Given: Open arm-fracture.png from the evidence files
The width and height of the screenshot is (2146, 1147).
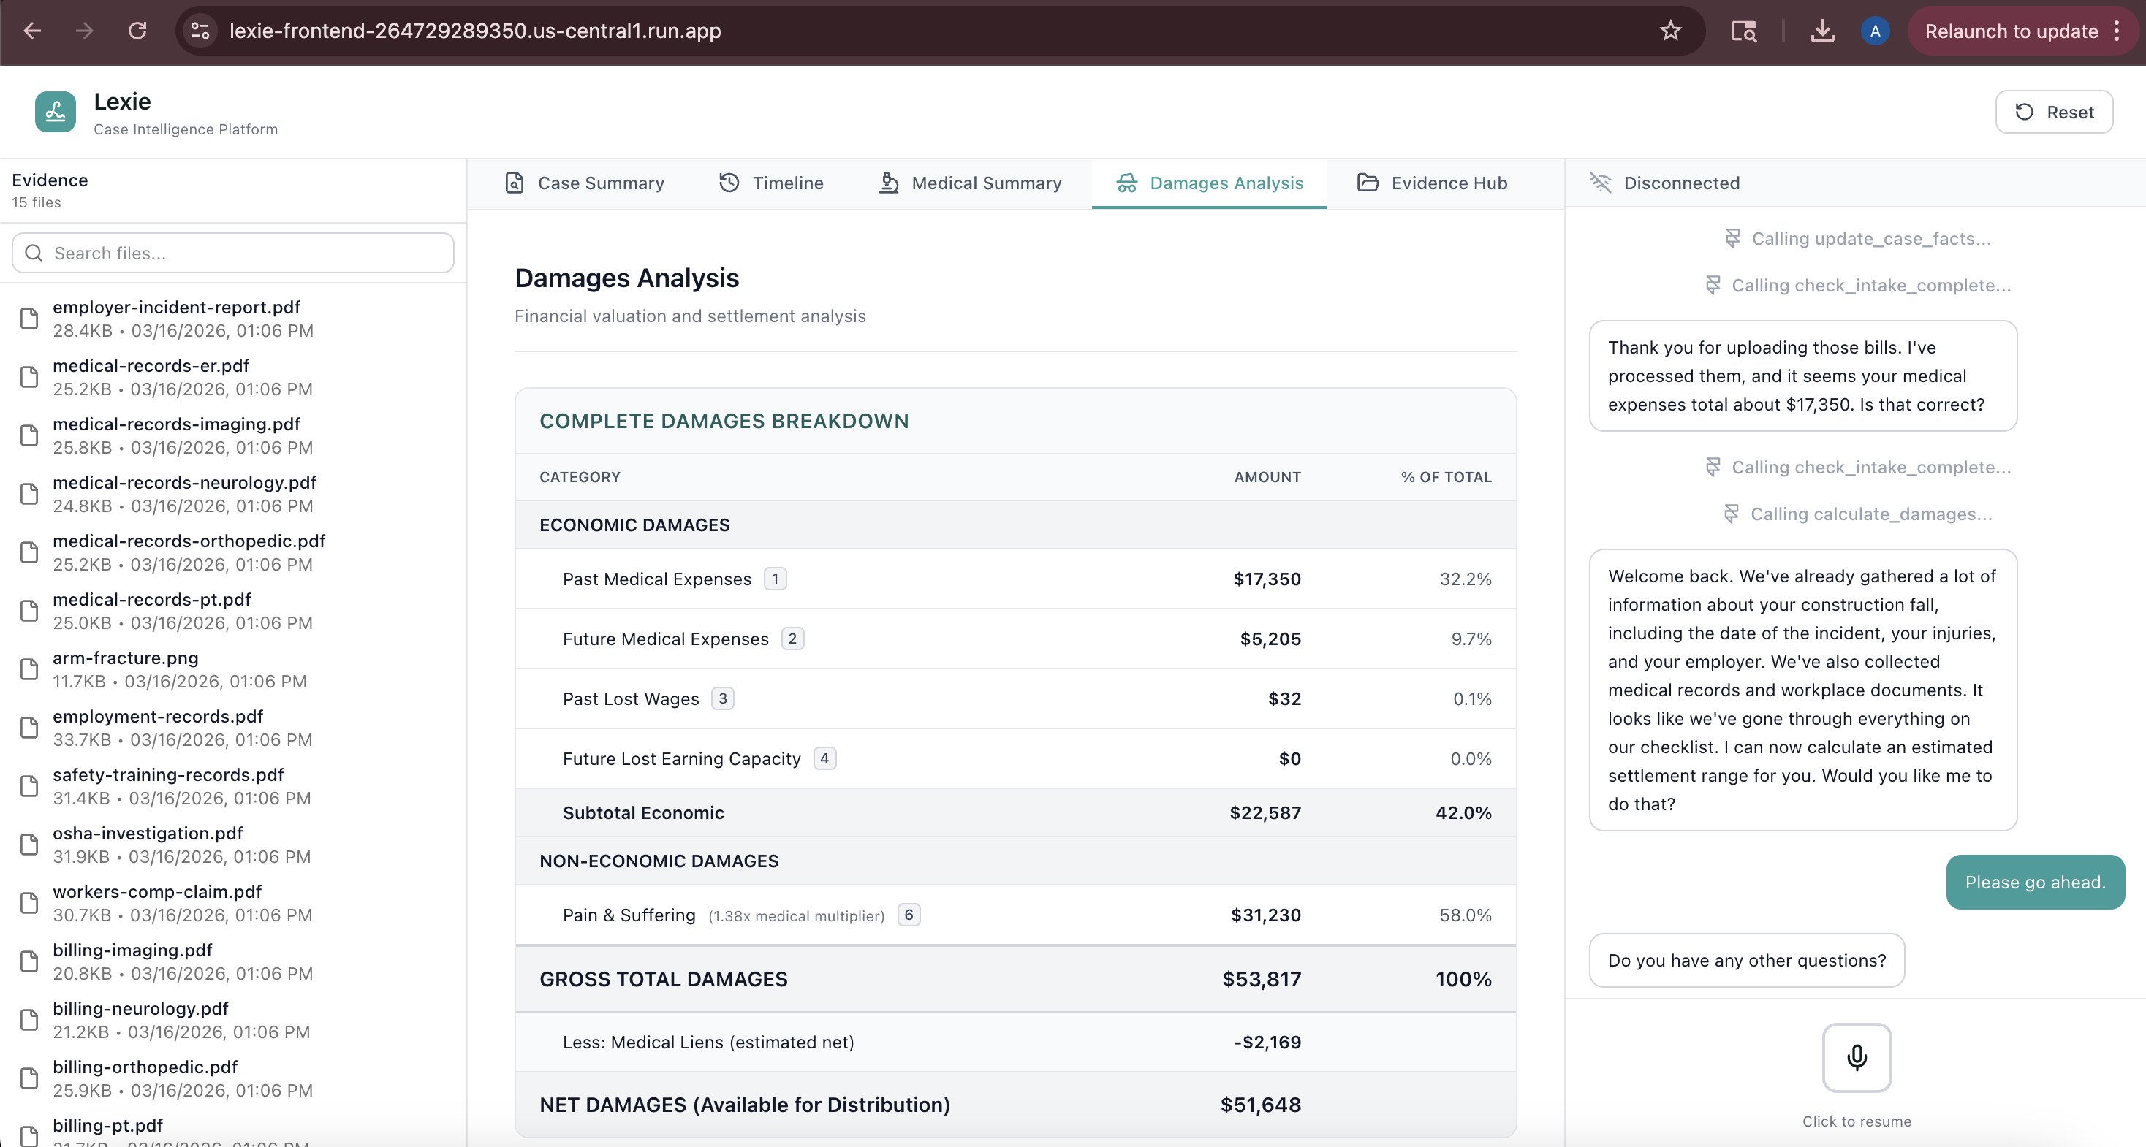Looking at the screenshot, I should pos(125,658).
